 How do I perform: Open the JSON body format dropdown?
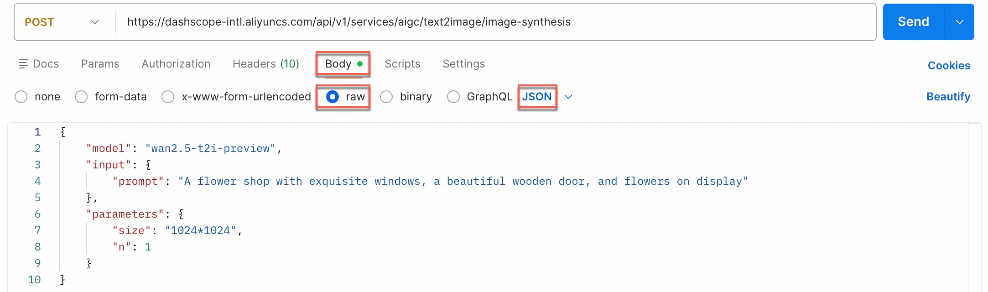click(568, 97)
